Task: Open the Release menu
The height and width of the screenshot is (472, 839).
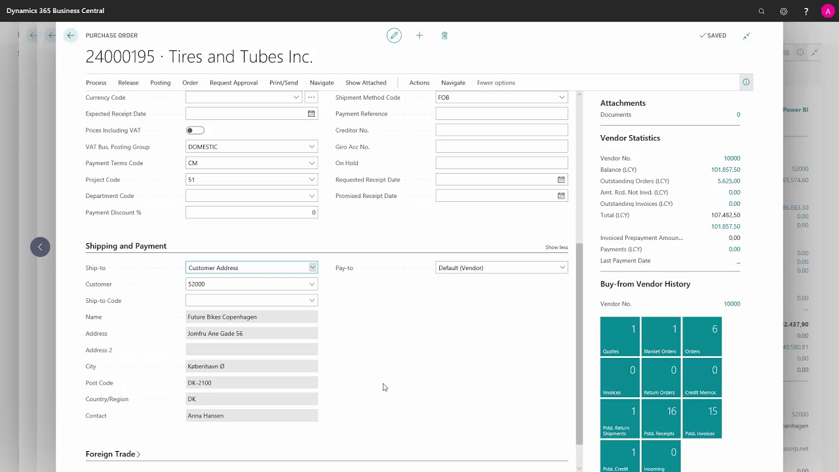Action: [128, 83]
